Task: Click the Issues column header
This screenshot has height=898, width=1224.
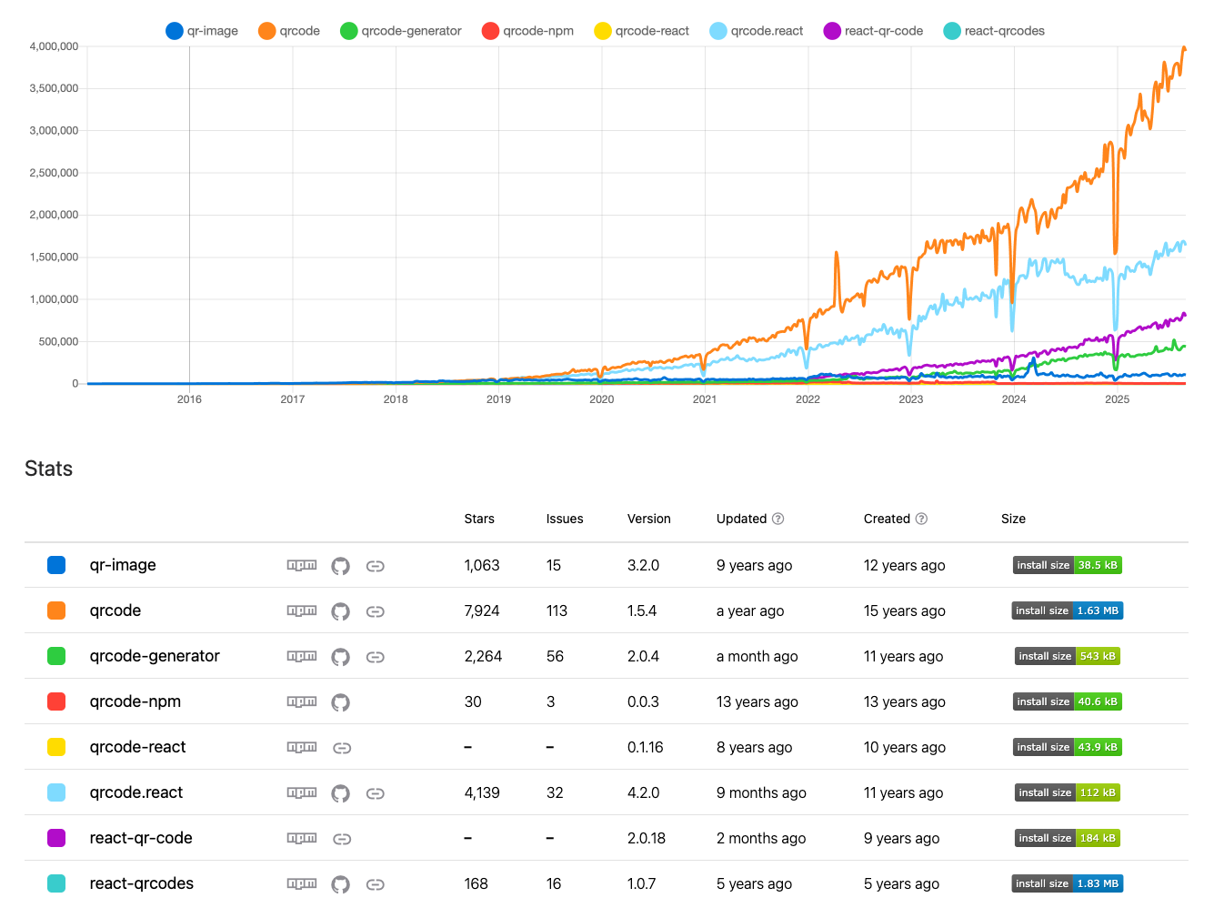Action: (565, 519)
